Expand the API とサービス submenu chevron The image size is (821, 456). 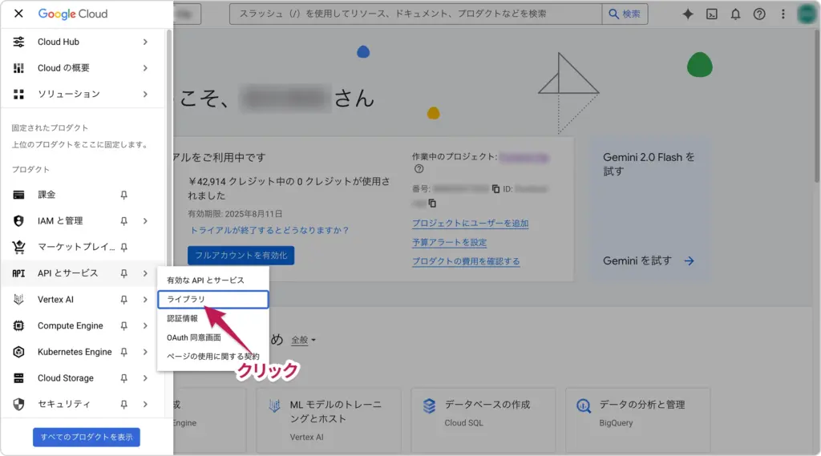pyautogui.click(x=145, y=273)
